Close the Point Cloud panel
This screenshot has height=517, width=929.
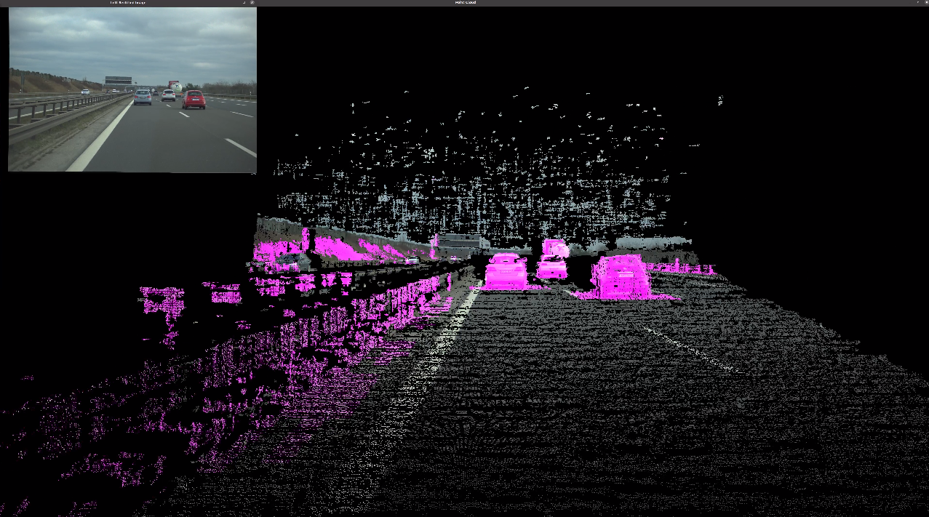coord(927,2)
